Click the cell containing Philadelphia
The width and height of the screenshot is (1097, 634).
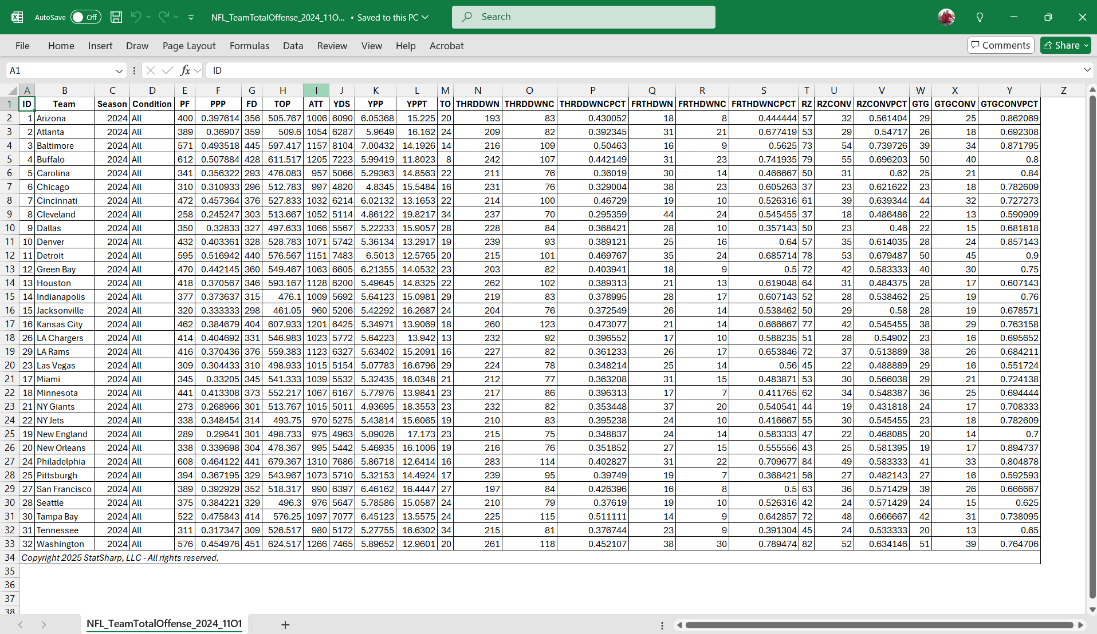[65, 461]
